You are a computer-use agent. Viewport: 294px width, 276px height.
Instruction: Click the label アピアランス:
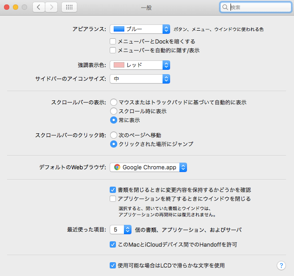89,29
